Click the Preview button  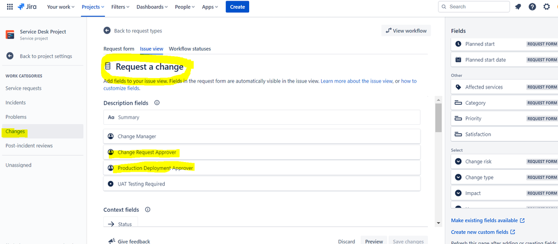click(374, 241)
